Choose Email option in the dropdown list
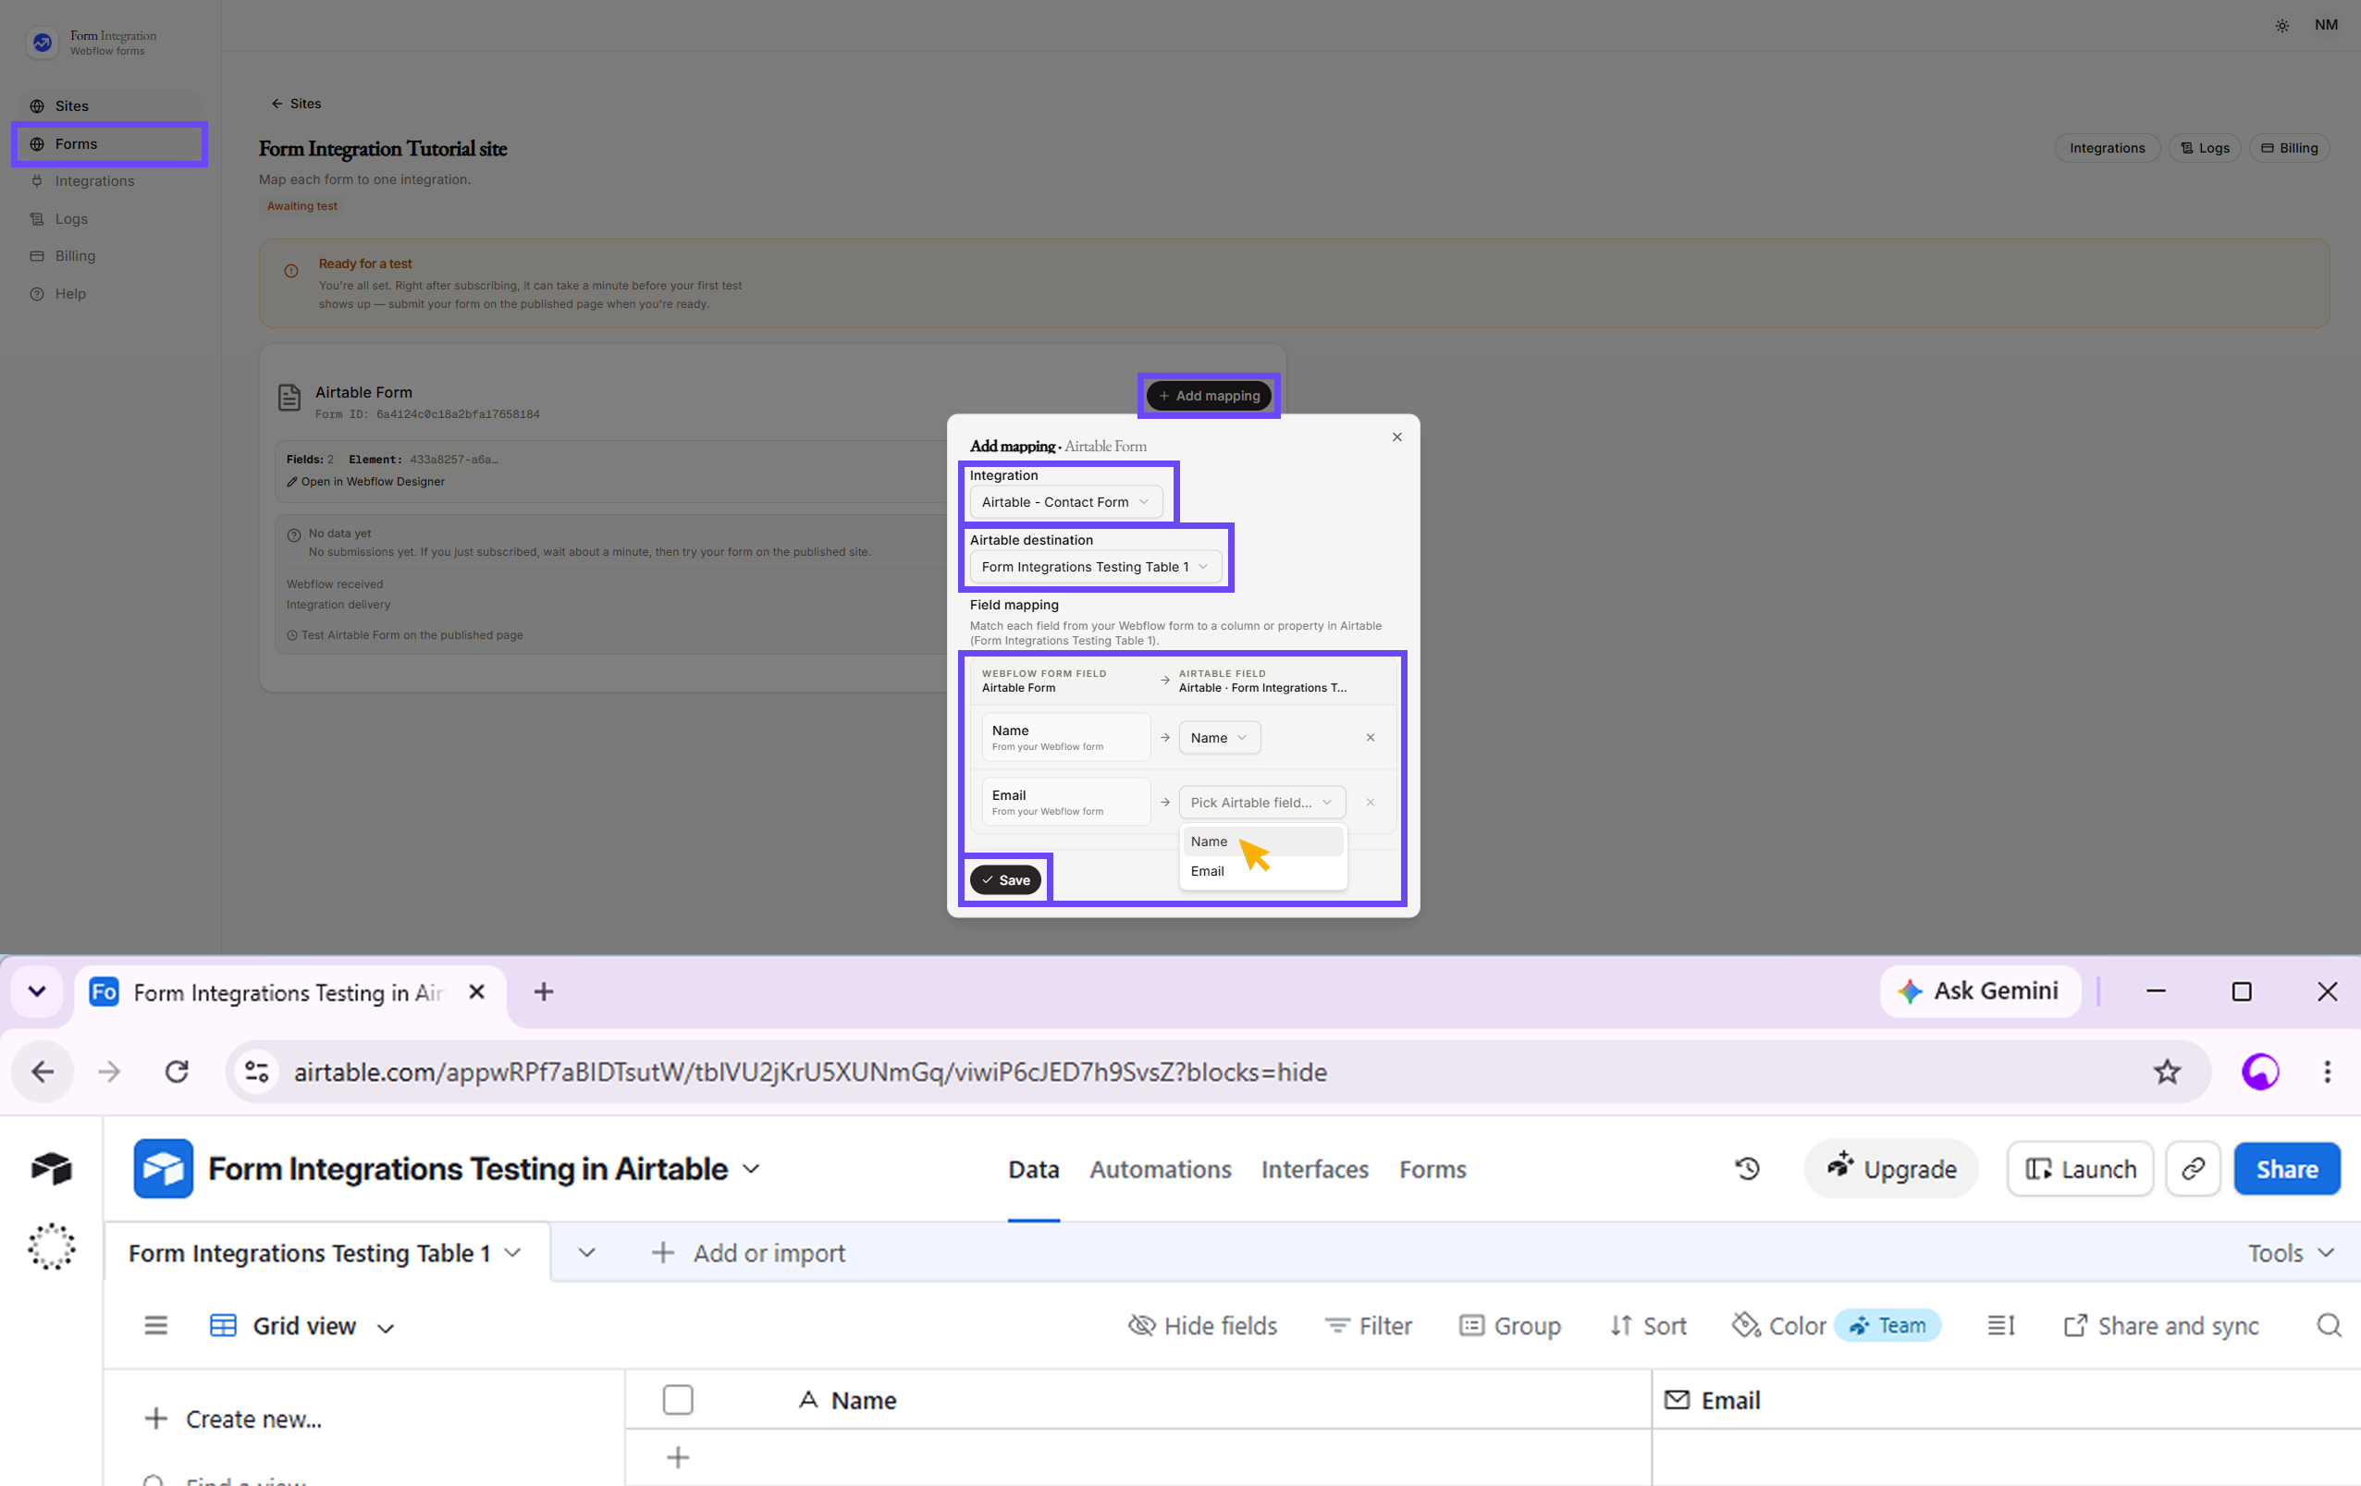2361x1486 pixels. click(x=1261, y=871)
